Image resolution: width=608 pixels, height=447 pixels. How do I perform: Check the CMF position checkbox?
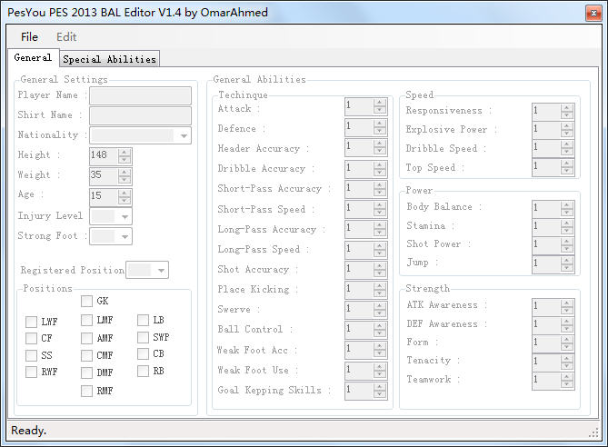tap(86, 355)
